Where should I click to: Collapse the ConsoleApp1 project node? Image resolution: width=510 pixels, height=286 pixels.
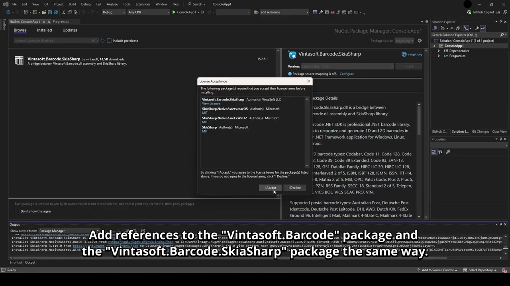pos(435,46)
